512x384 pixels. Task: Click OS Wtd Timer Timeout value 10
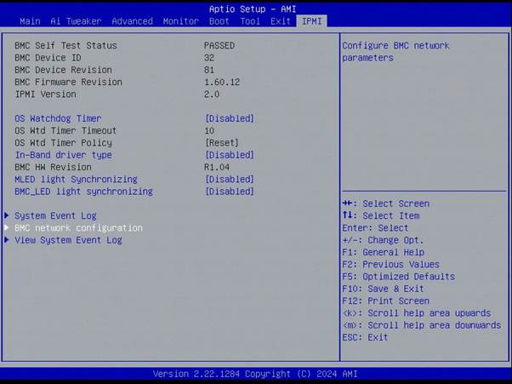209,131
